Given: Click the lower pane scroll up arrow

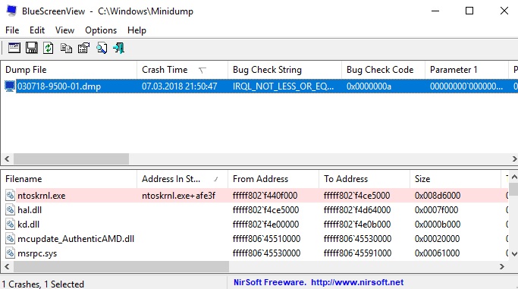Looking at the screenshot, I should click(x=514, y=177).
